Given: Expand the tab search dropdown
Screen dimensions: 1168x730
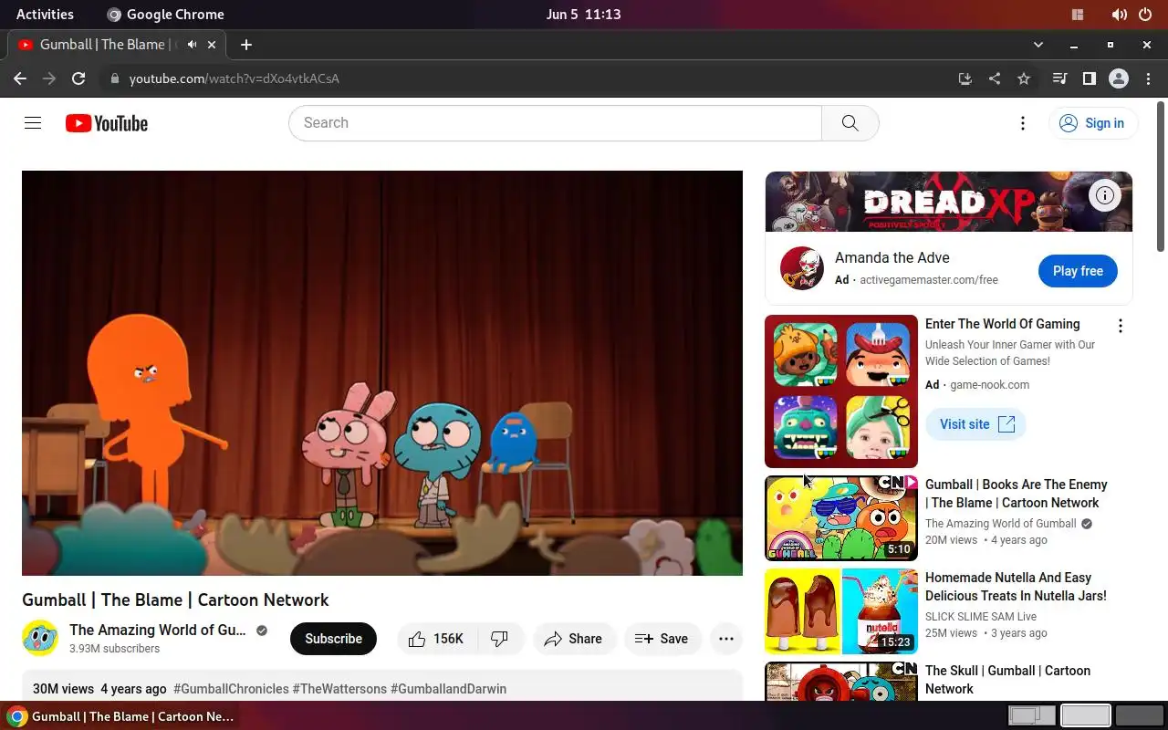Looking at the screenshot, I should click(x=1038, y=44).
